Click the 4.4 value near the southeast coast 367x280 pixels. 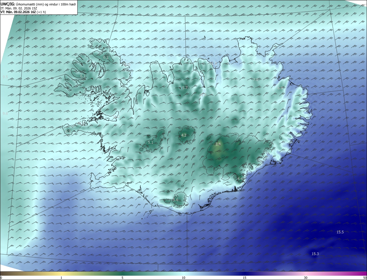click(240, 179)
